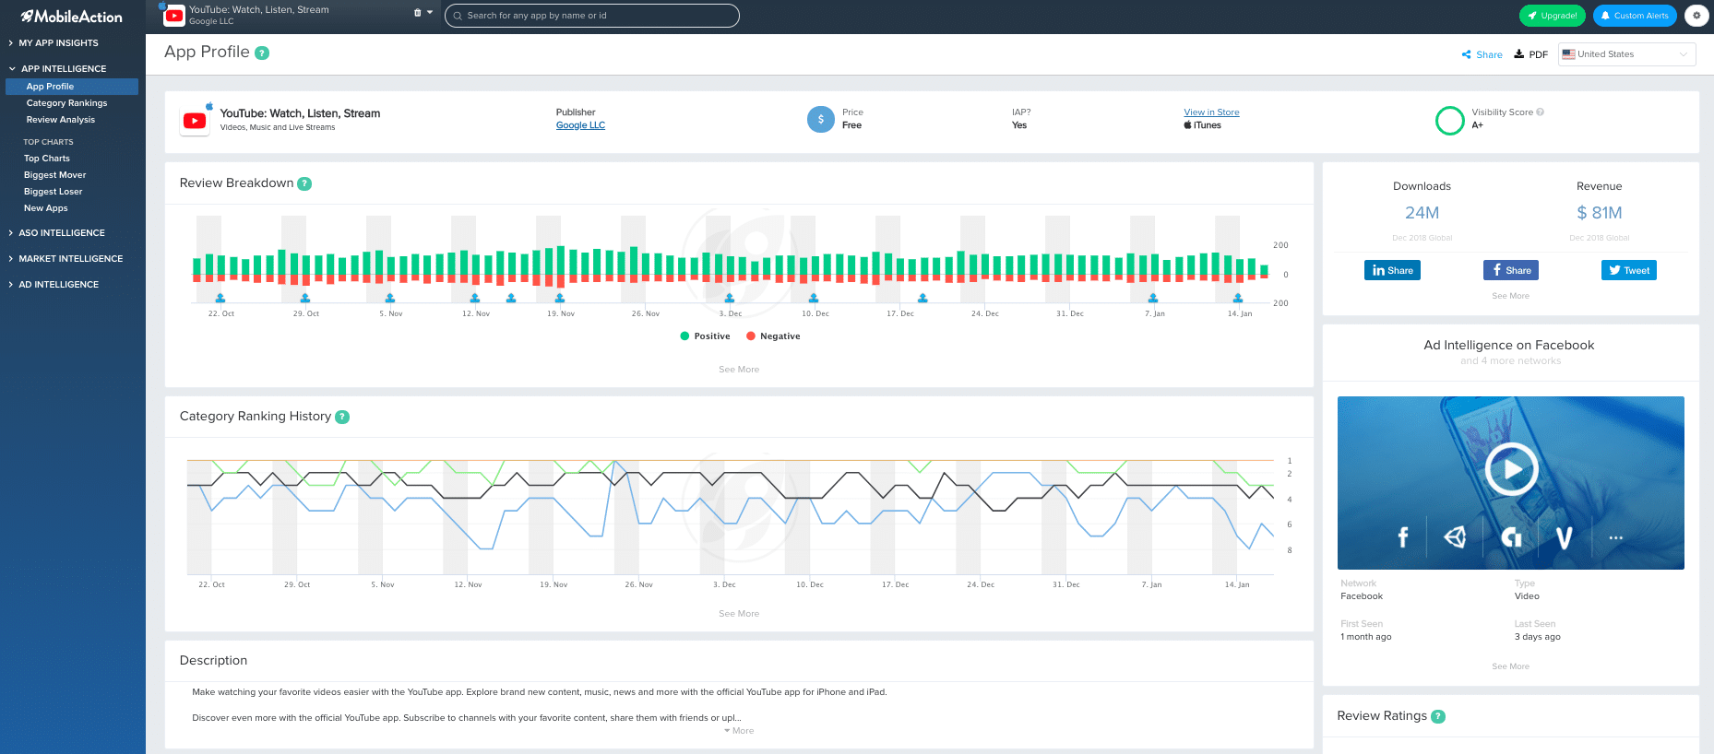Screen dimensions: 1714x754
Task: Click the iTunes store label
Action: click(1203, 125)
